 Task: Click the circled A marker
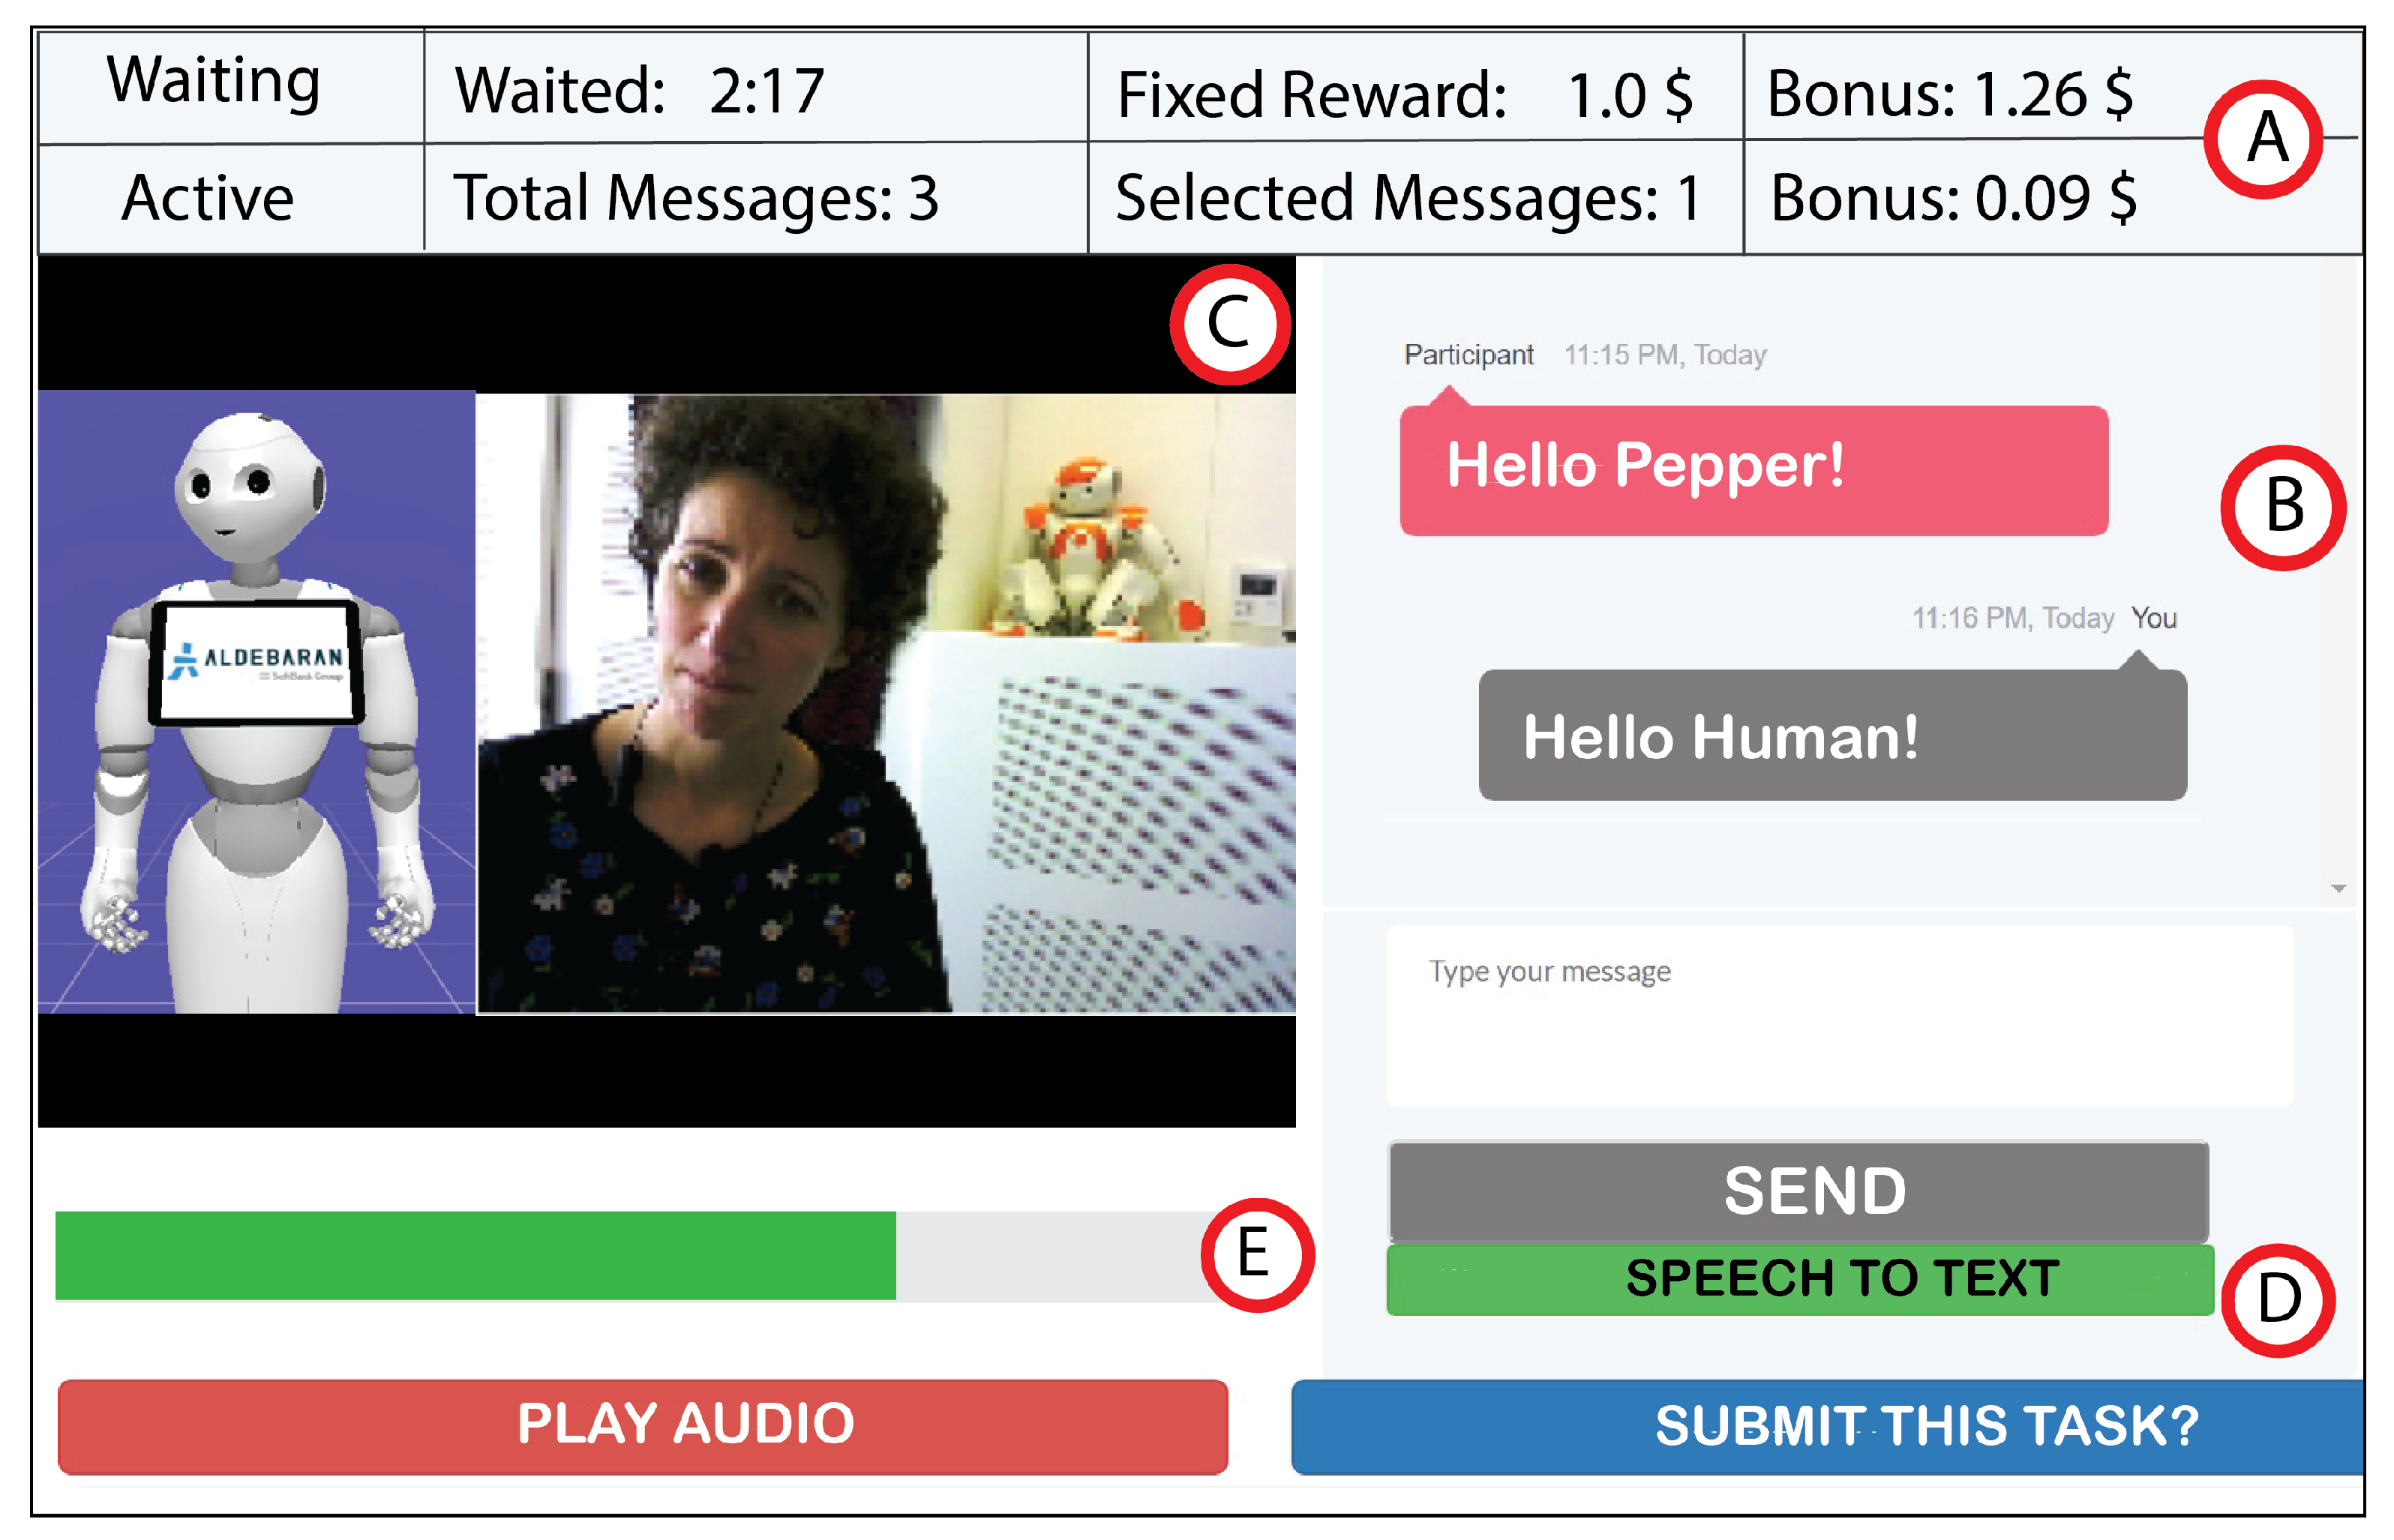(x=2263, y=139)
